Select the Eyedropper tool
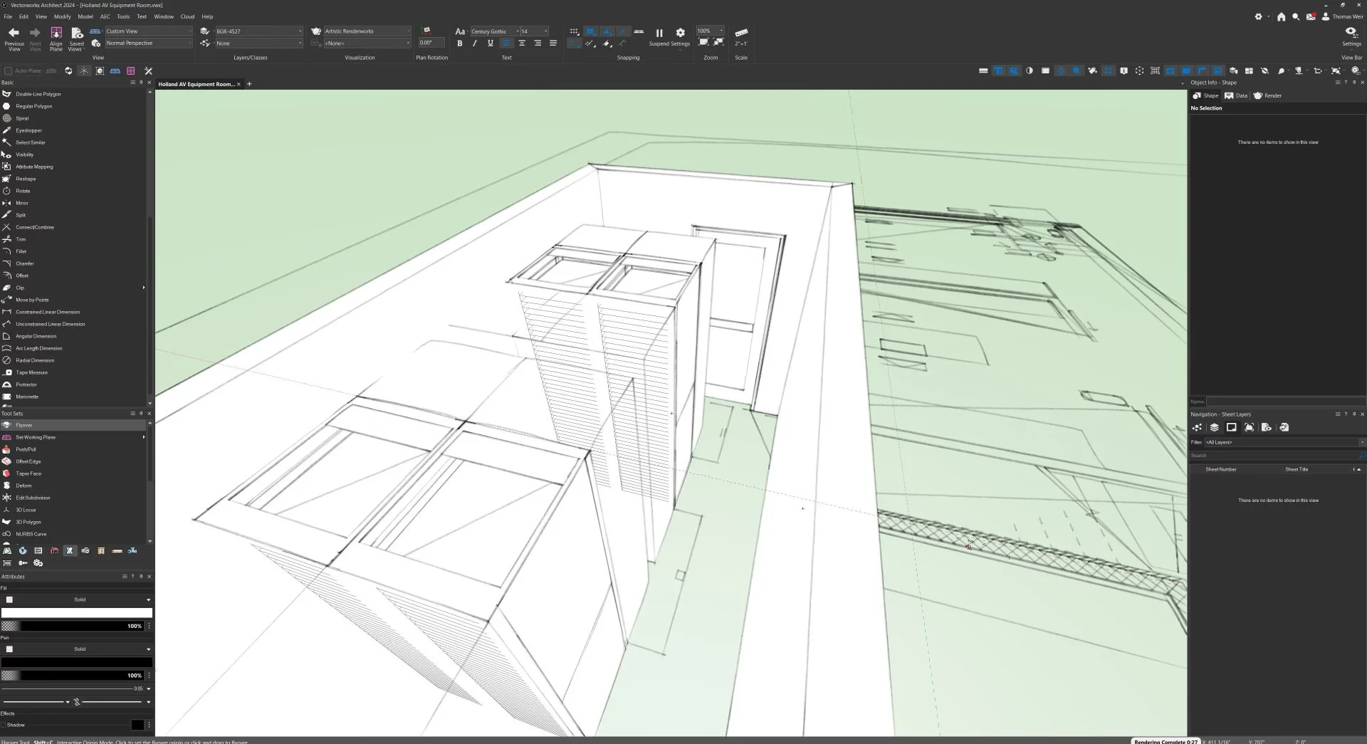Screen dimensions: 1367x744 coord(28,130)
